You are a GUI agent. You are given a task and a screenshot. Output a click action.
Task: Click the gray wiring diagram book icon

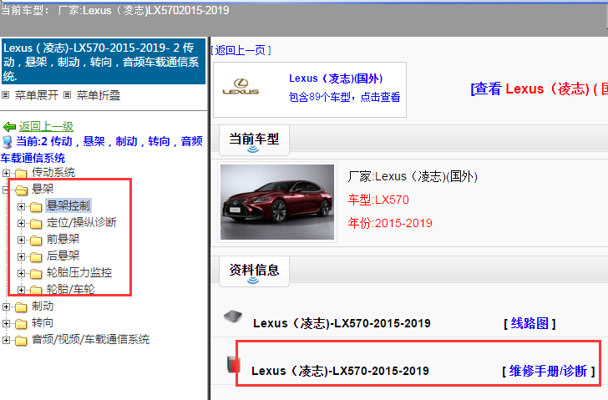click(233, 316)
